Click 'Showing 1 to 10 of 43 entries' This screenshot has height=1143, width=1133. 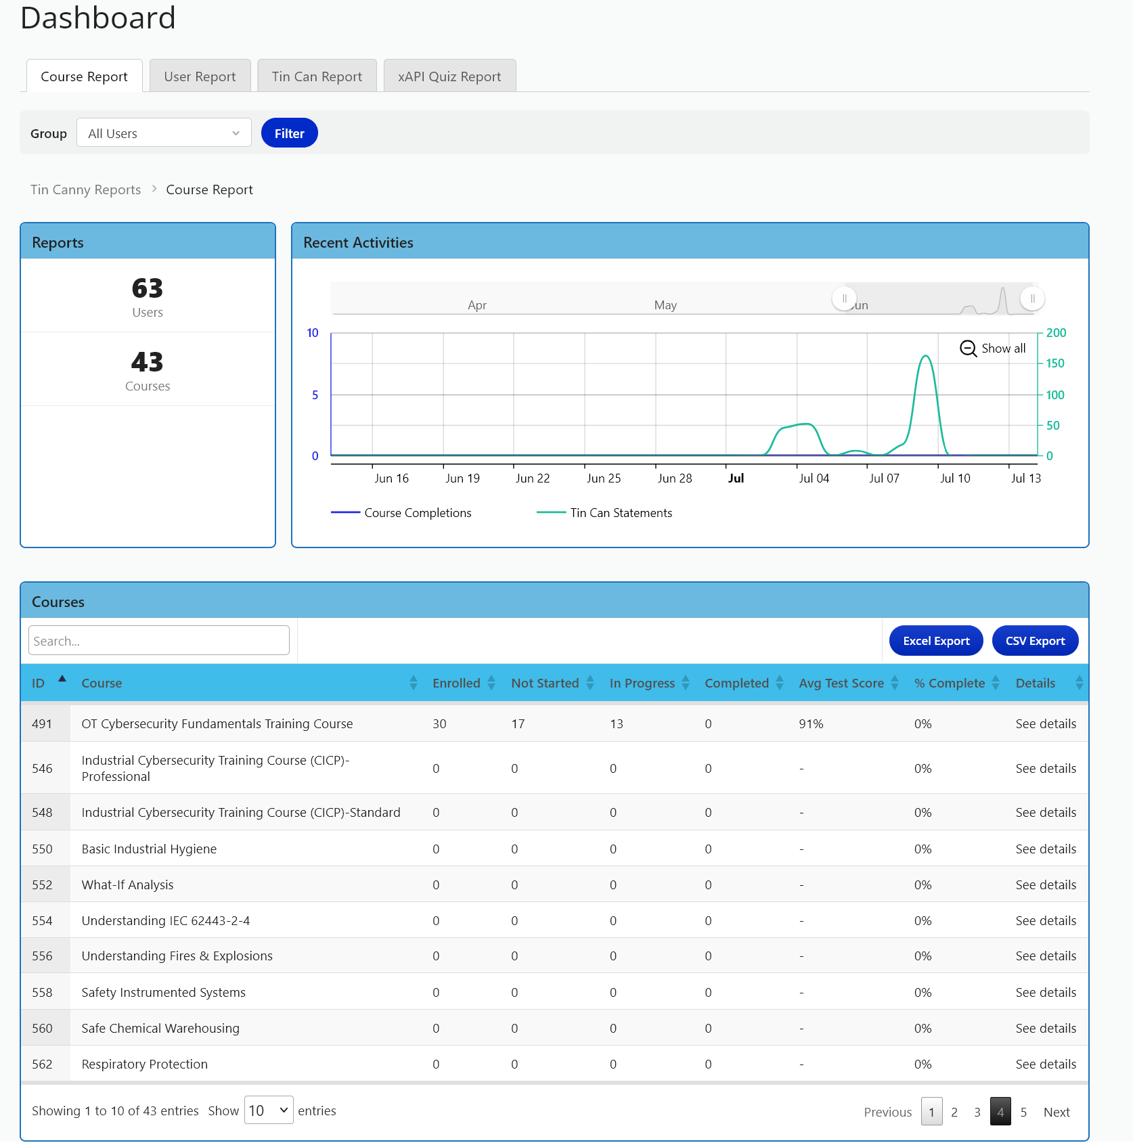click(x=115, y=1111)
